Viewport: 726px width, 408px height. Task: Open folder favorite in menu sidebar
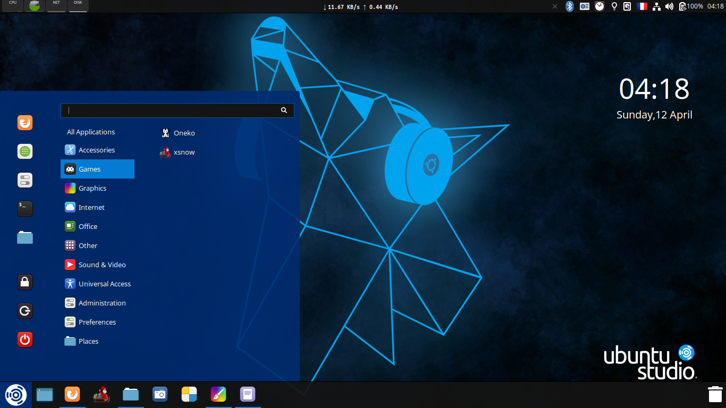(25, 237)
